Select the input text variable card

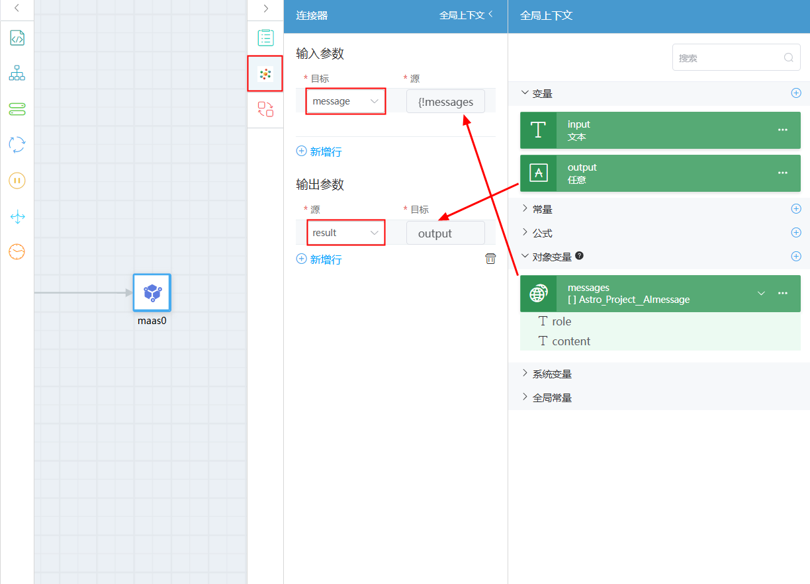tap(660, 130)
